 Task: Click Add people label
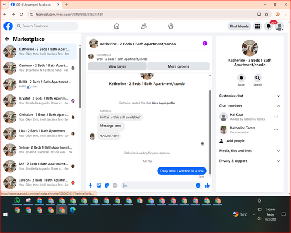[x=236, y=141]
